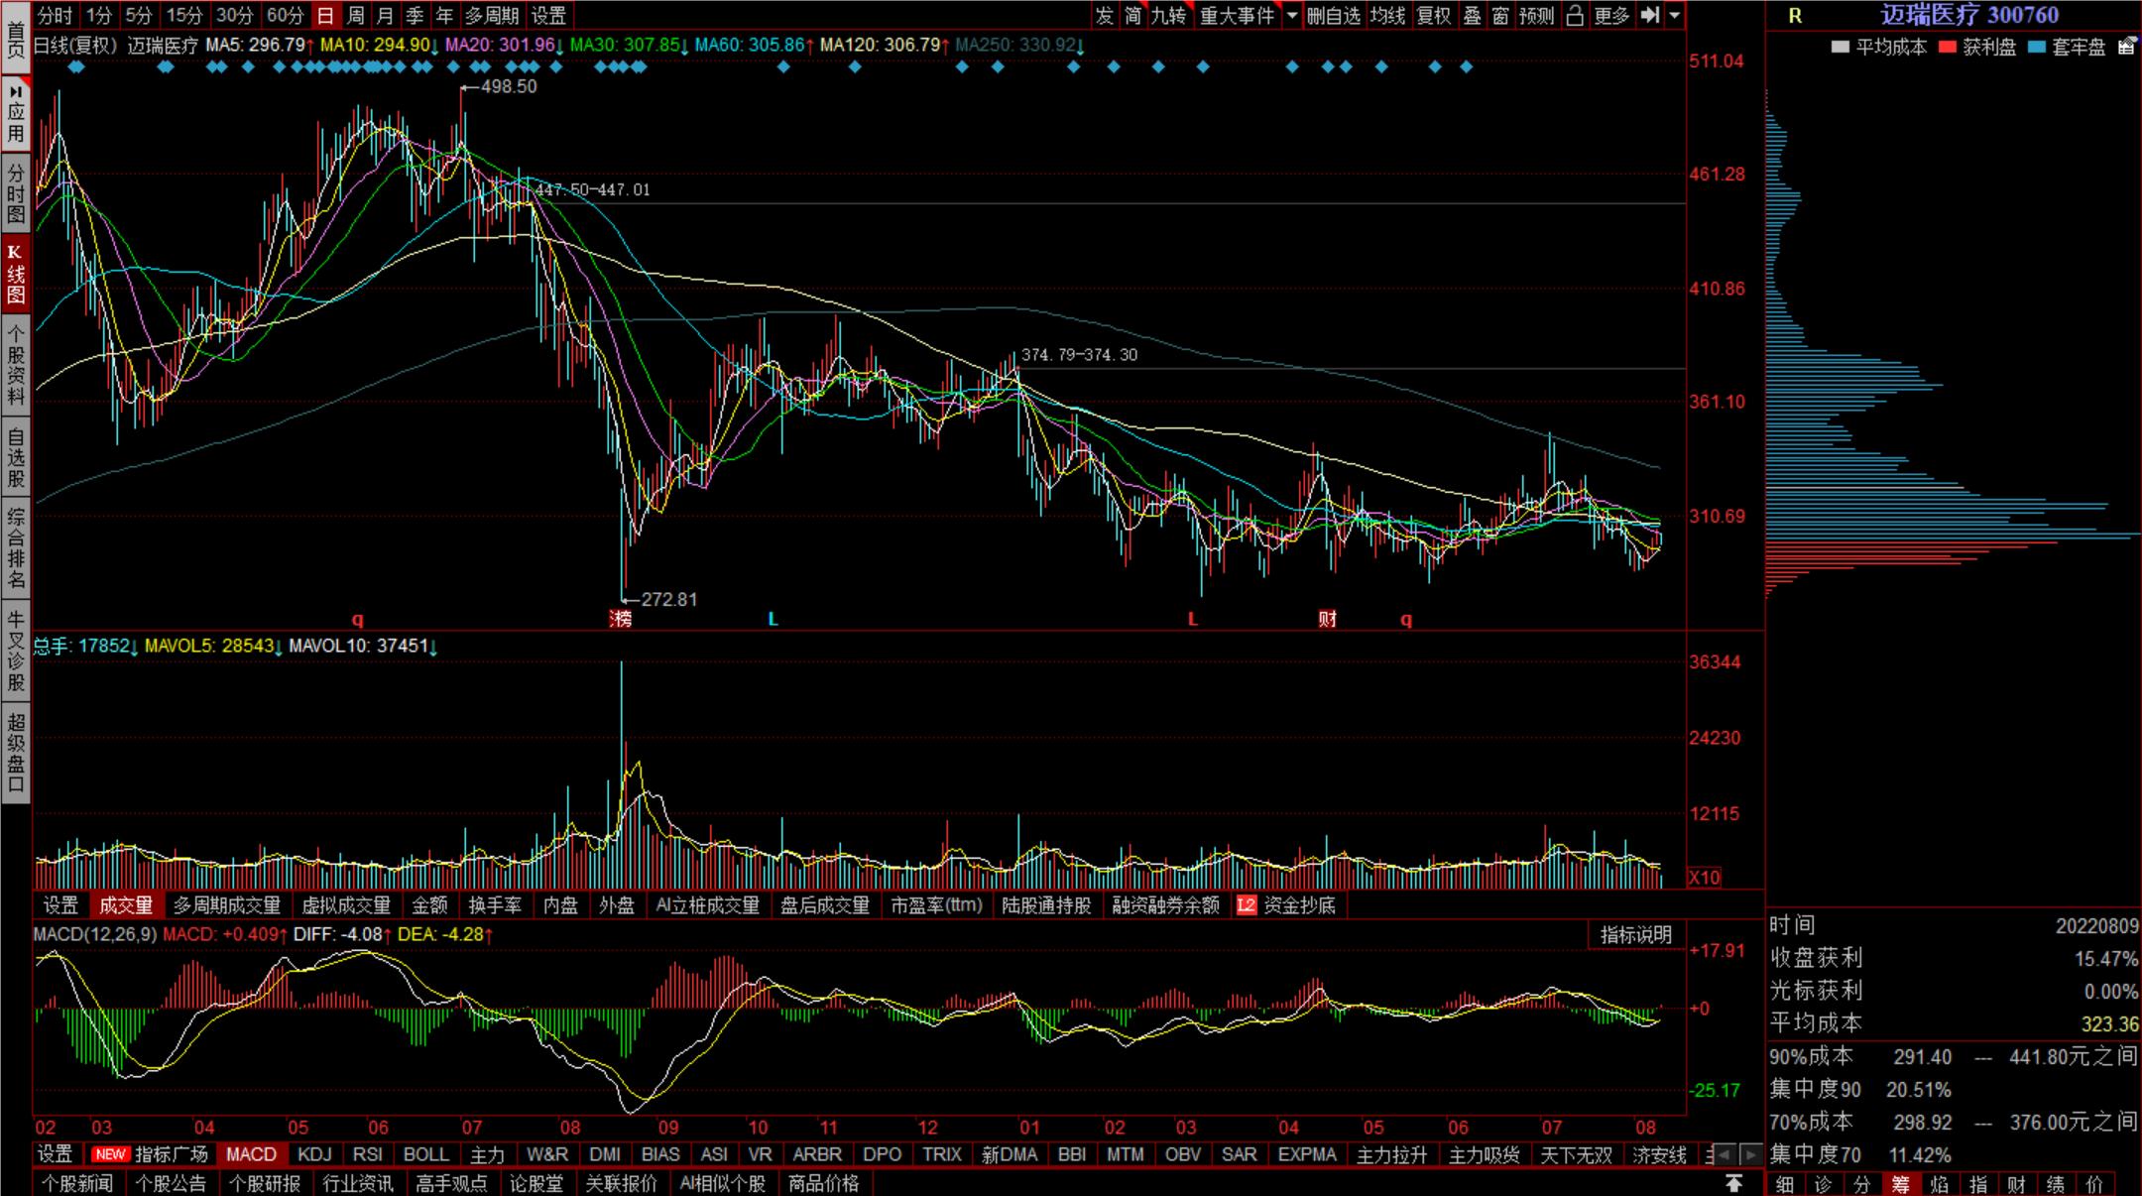Viewport: 2142px width, 1196px height.
Task: Click the lock icon in top toolbar
Action: point(1575,15)
